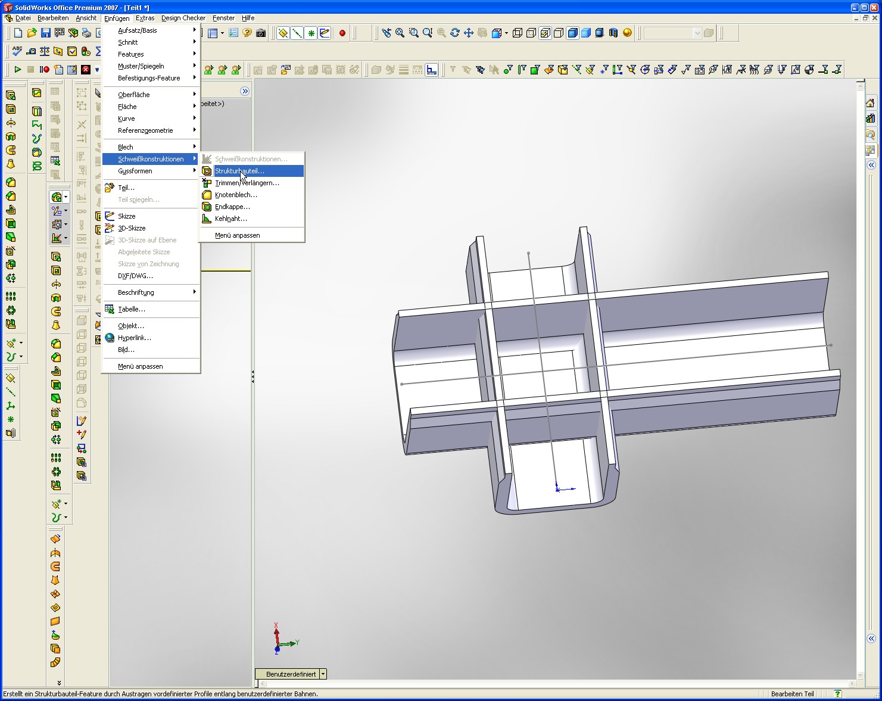Click the Save icon in the toolbar
882x701 pixels.
pyautogui.click(x=46, y=33)
